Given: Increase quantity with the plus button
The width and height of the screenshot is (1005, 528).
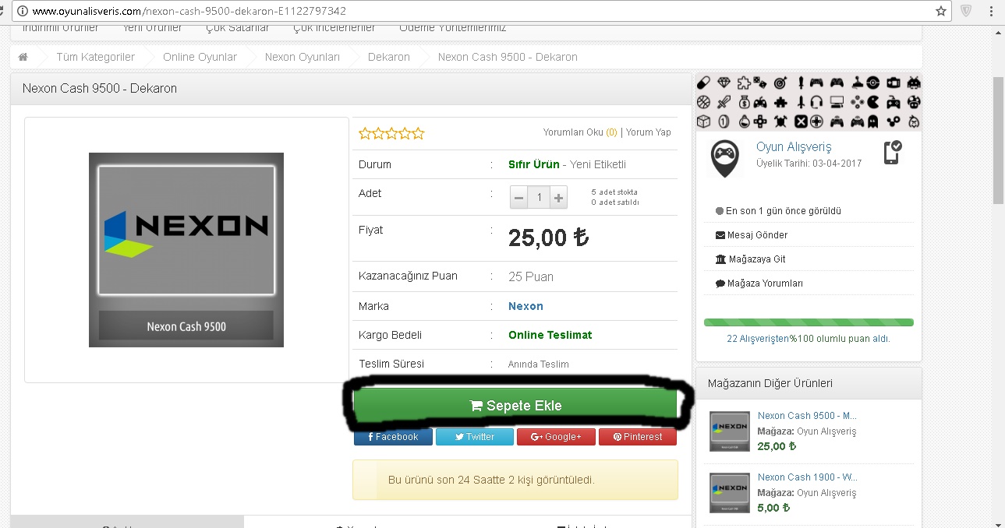Looking at the screenshot, I should coord(558,198).
